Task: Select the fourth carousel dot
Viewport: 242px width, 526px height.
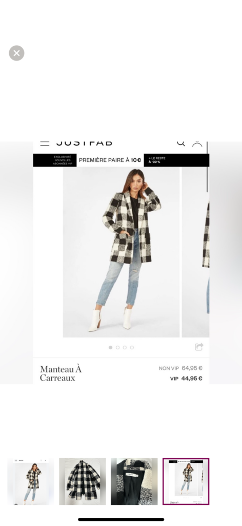Action: (132, 348)
